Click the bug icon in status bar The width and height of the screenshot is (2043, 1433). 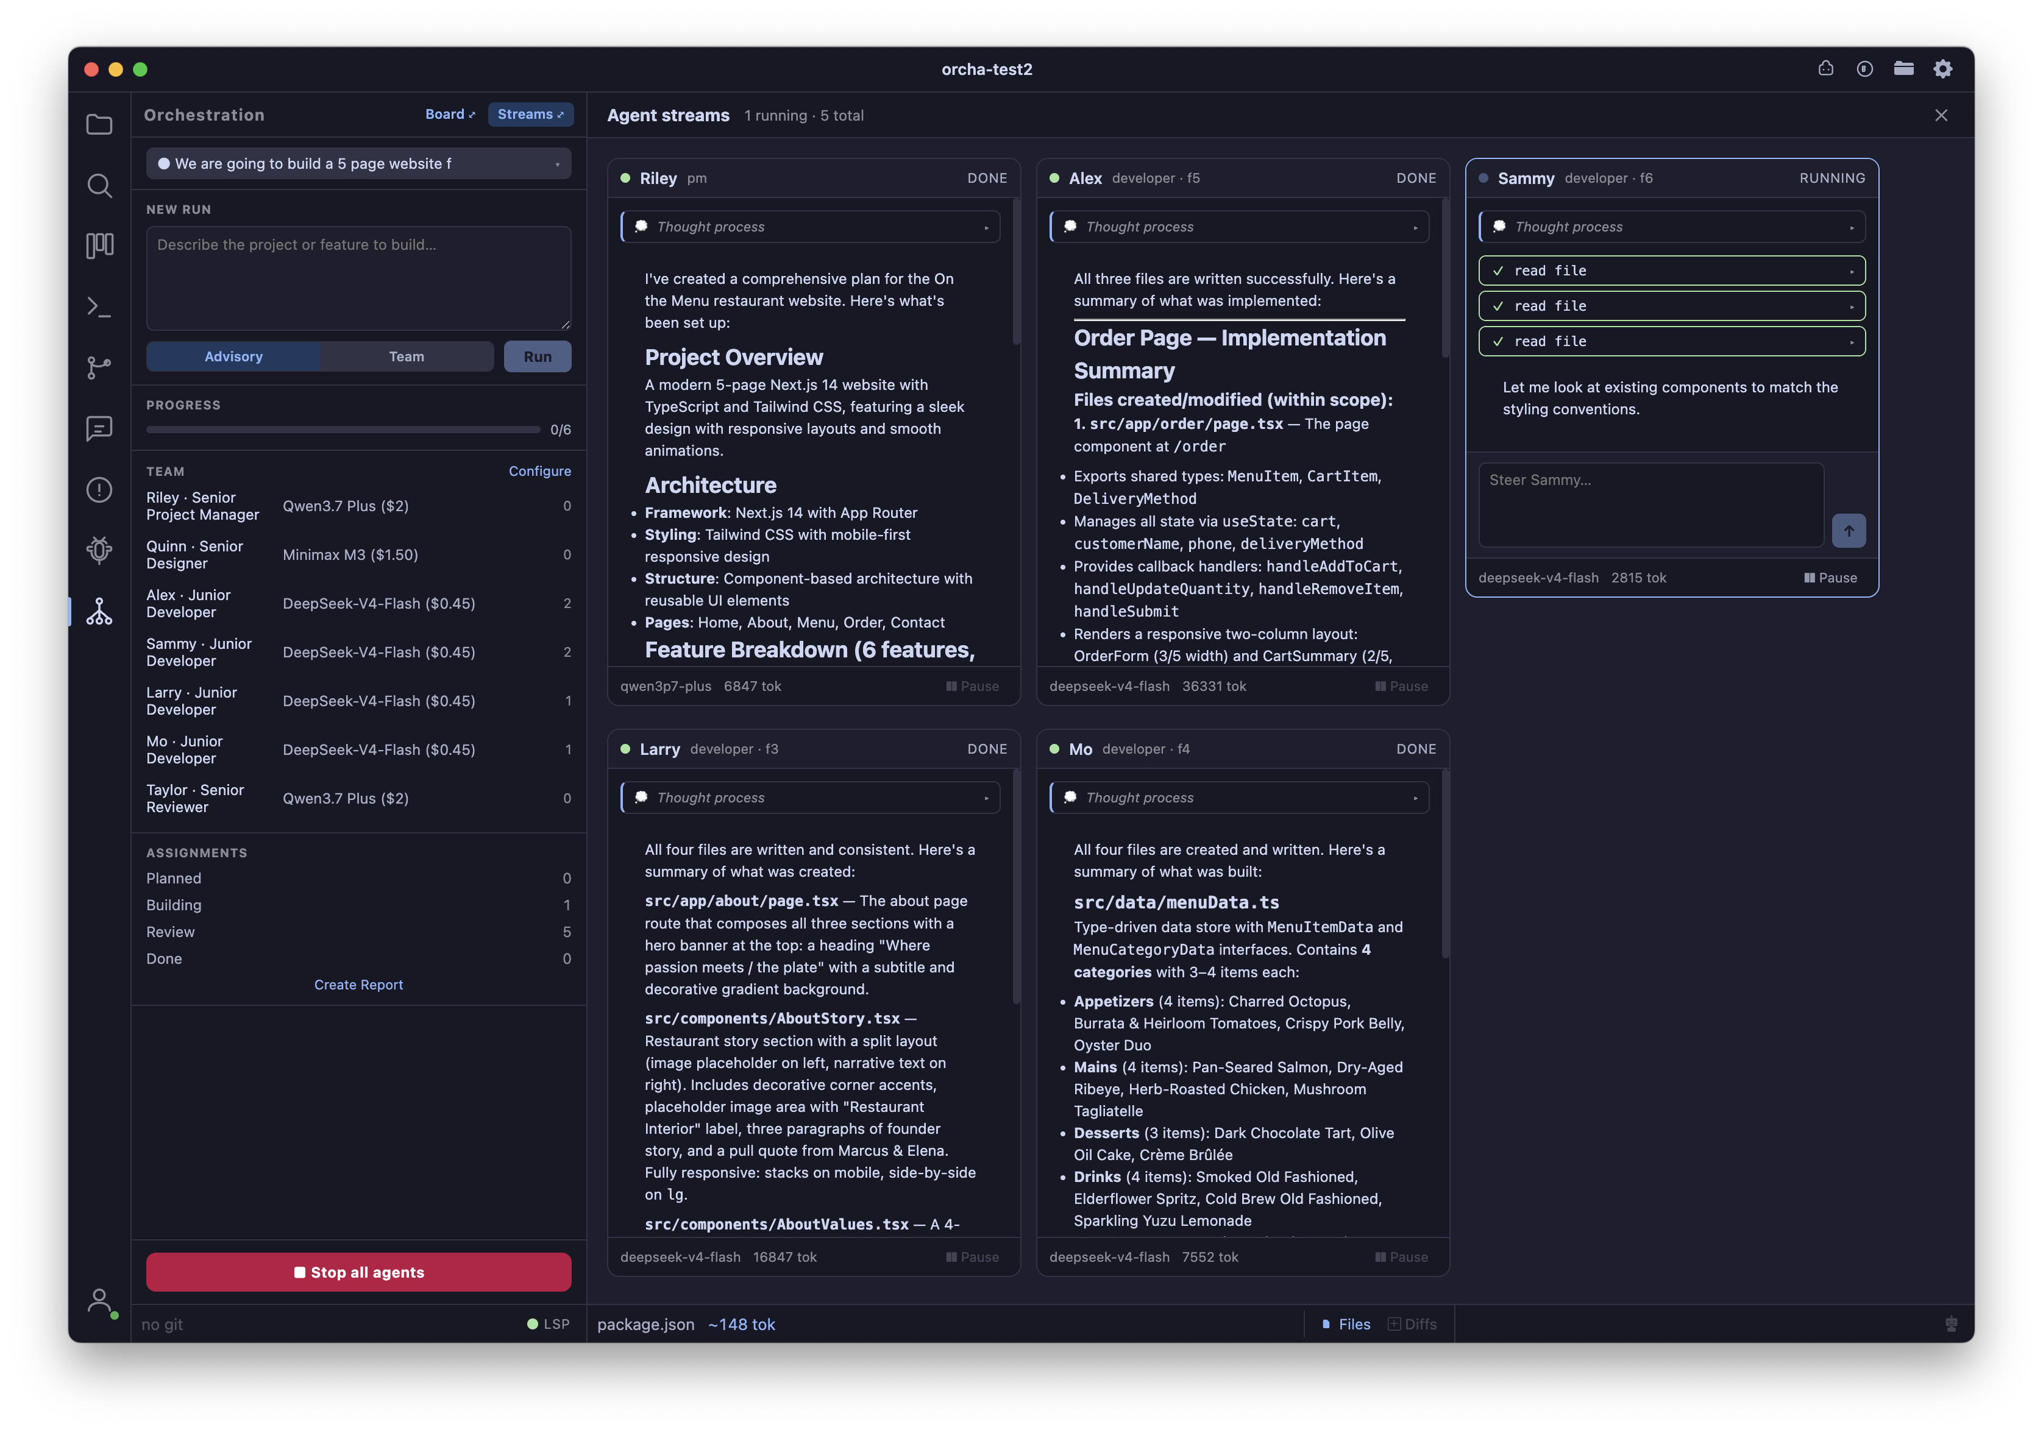pyautogui.click(x=1952, y=1323)
